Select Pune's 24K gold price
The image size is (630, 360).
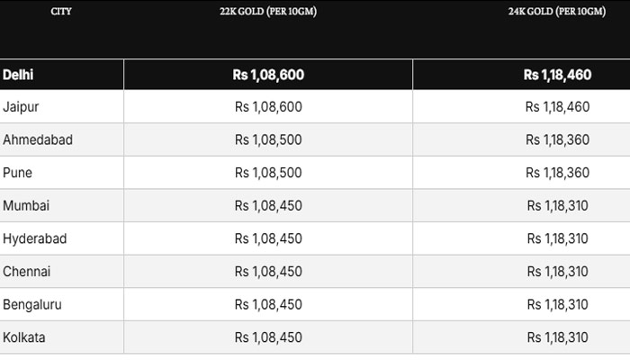(557, 173)
